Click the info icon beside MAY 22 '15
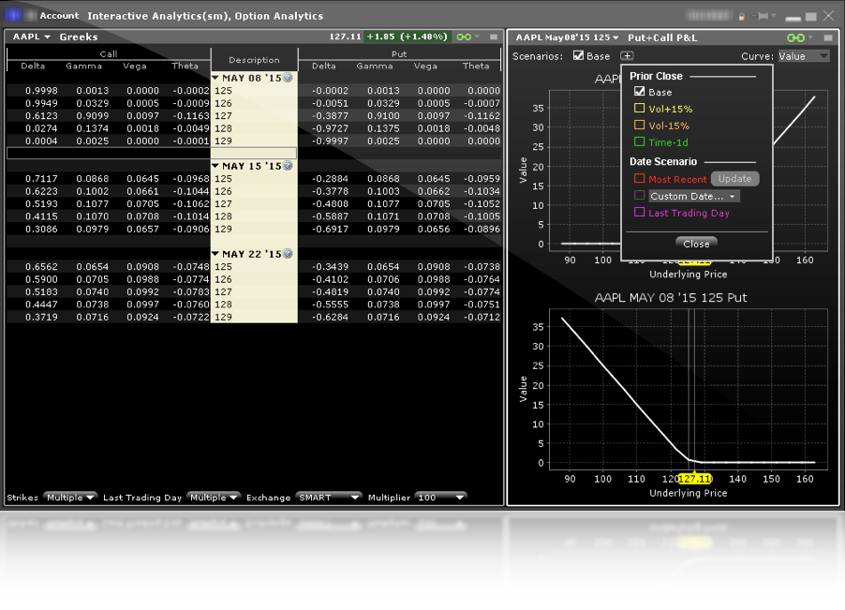 [288, 254]
